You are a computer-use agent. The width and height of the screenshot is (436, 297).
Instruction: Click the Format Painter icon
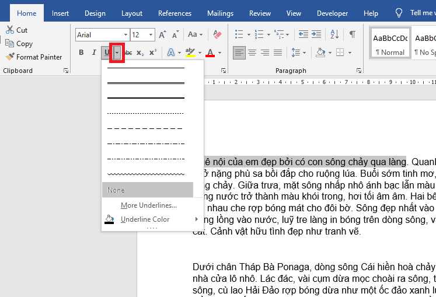coord(11,57)
